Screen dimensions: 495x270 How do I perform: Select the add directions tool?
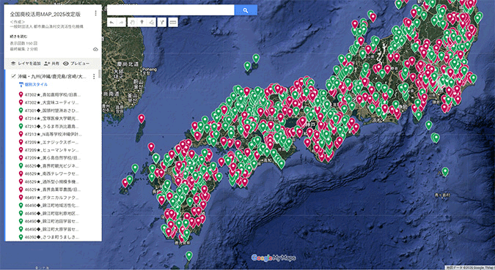tap(162, 23)
